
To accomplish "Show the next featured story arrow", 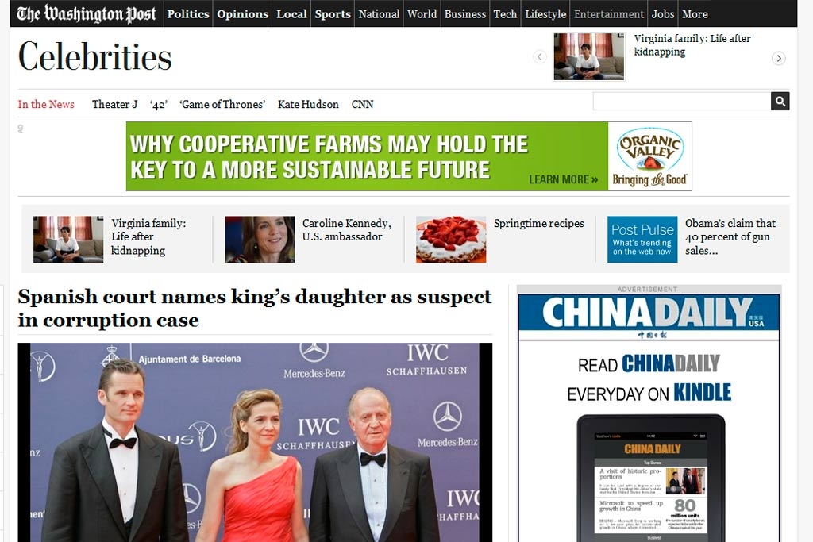I will pyautogui.click(x=778, y=58).
